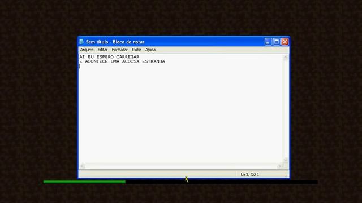Click the title 'Sem título - Bloco de notas'
The height and width of the screenshot is (203, 362).
[x=115, y=42]
